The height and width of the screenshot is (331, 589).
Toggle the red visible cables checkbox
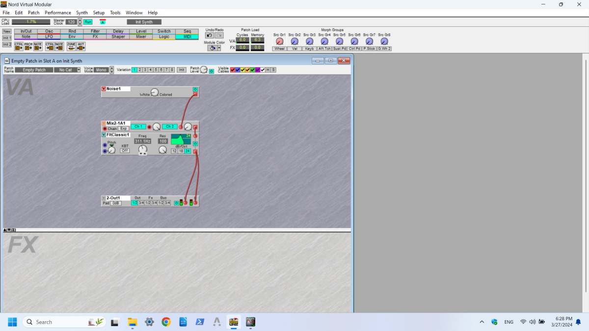click(x=233, y=70)
